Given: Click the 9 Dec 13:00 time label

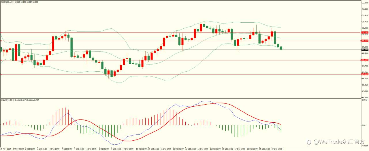Looking at the screenshot, I should coord(129,149).
